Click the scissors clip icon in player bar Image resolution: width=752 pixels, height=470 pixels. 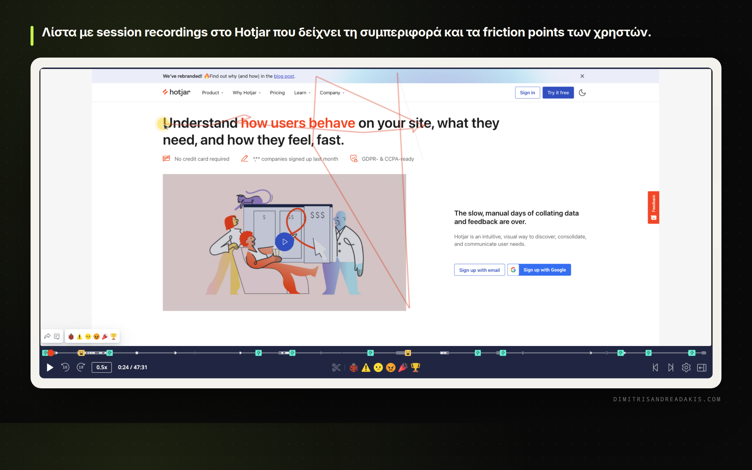tap(336, 367)
